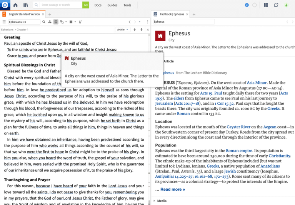Click the green GO button
The width and height of the screenshot is (295, 205).
[x=85, y=5]
